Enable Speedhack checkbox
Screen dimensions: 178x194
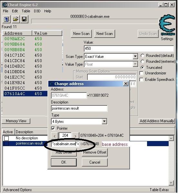[141, 80]
